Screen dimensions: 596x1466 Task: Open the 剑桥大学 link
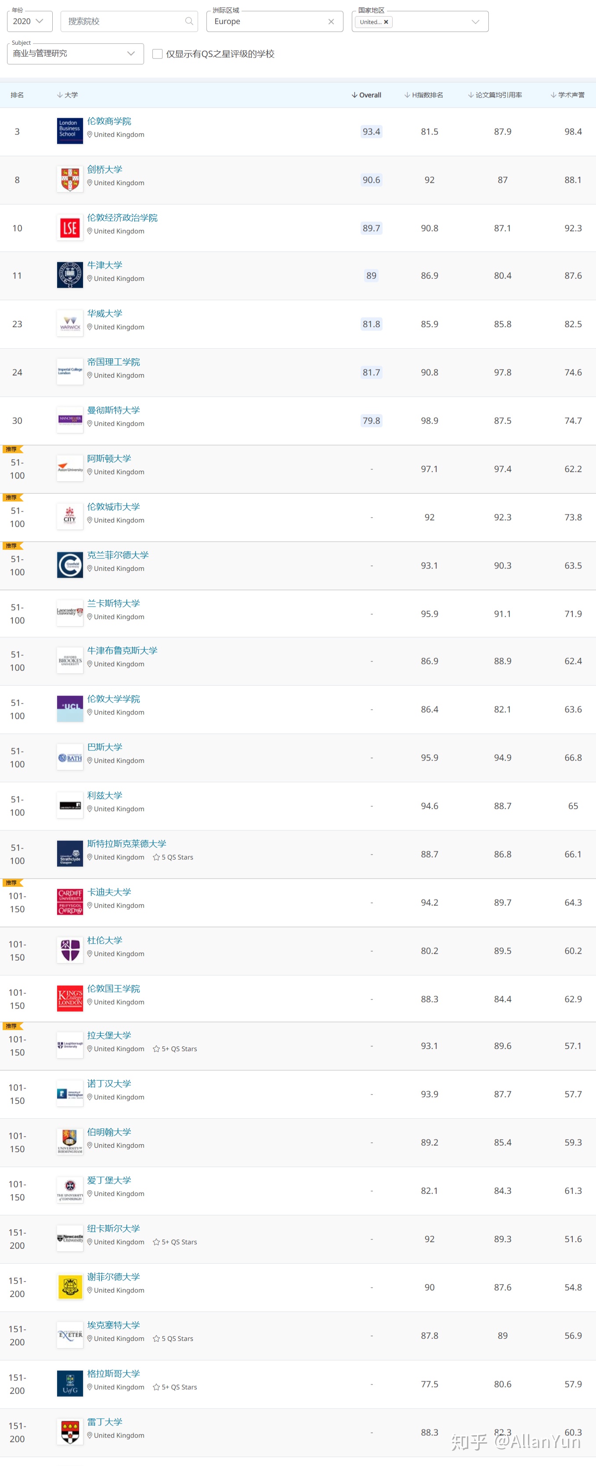105,169
